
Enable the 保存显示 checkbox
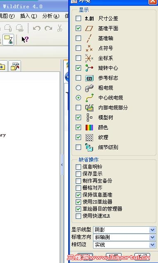point(78,174)
